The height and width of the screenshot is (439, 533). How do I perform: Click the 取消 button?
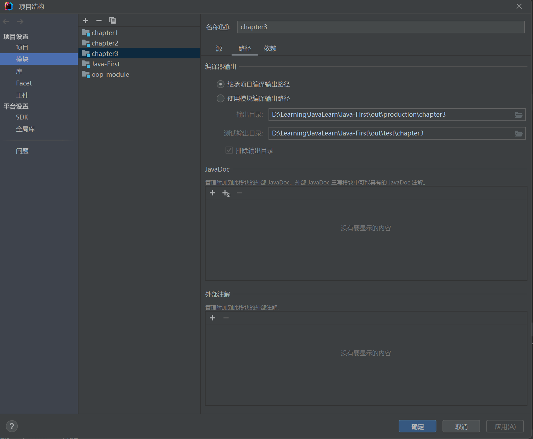click(461, 426)
